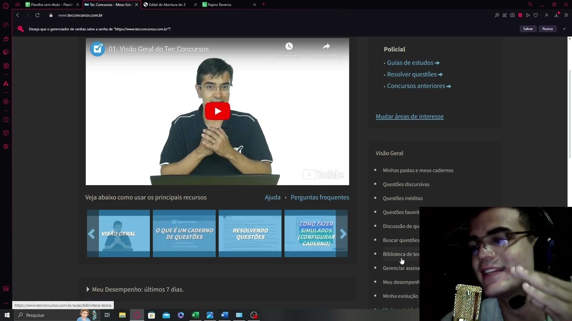Play the Visão Geral YouTube video
The image size is (572, 321).
217,111
